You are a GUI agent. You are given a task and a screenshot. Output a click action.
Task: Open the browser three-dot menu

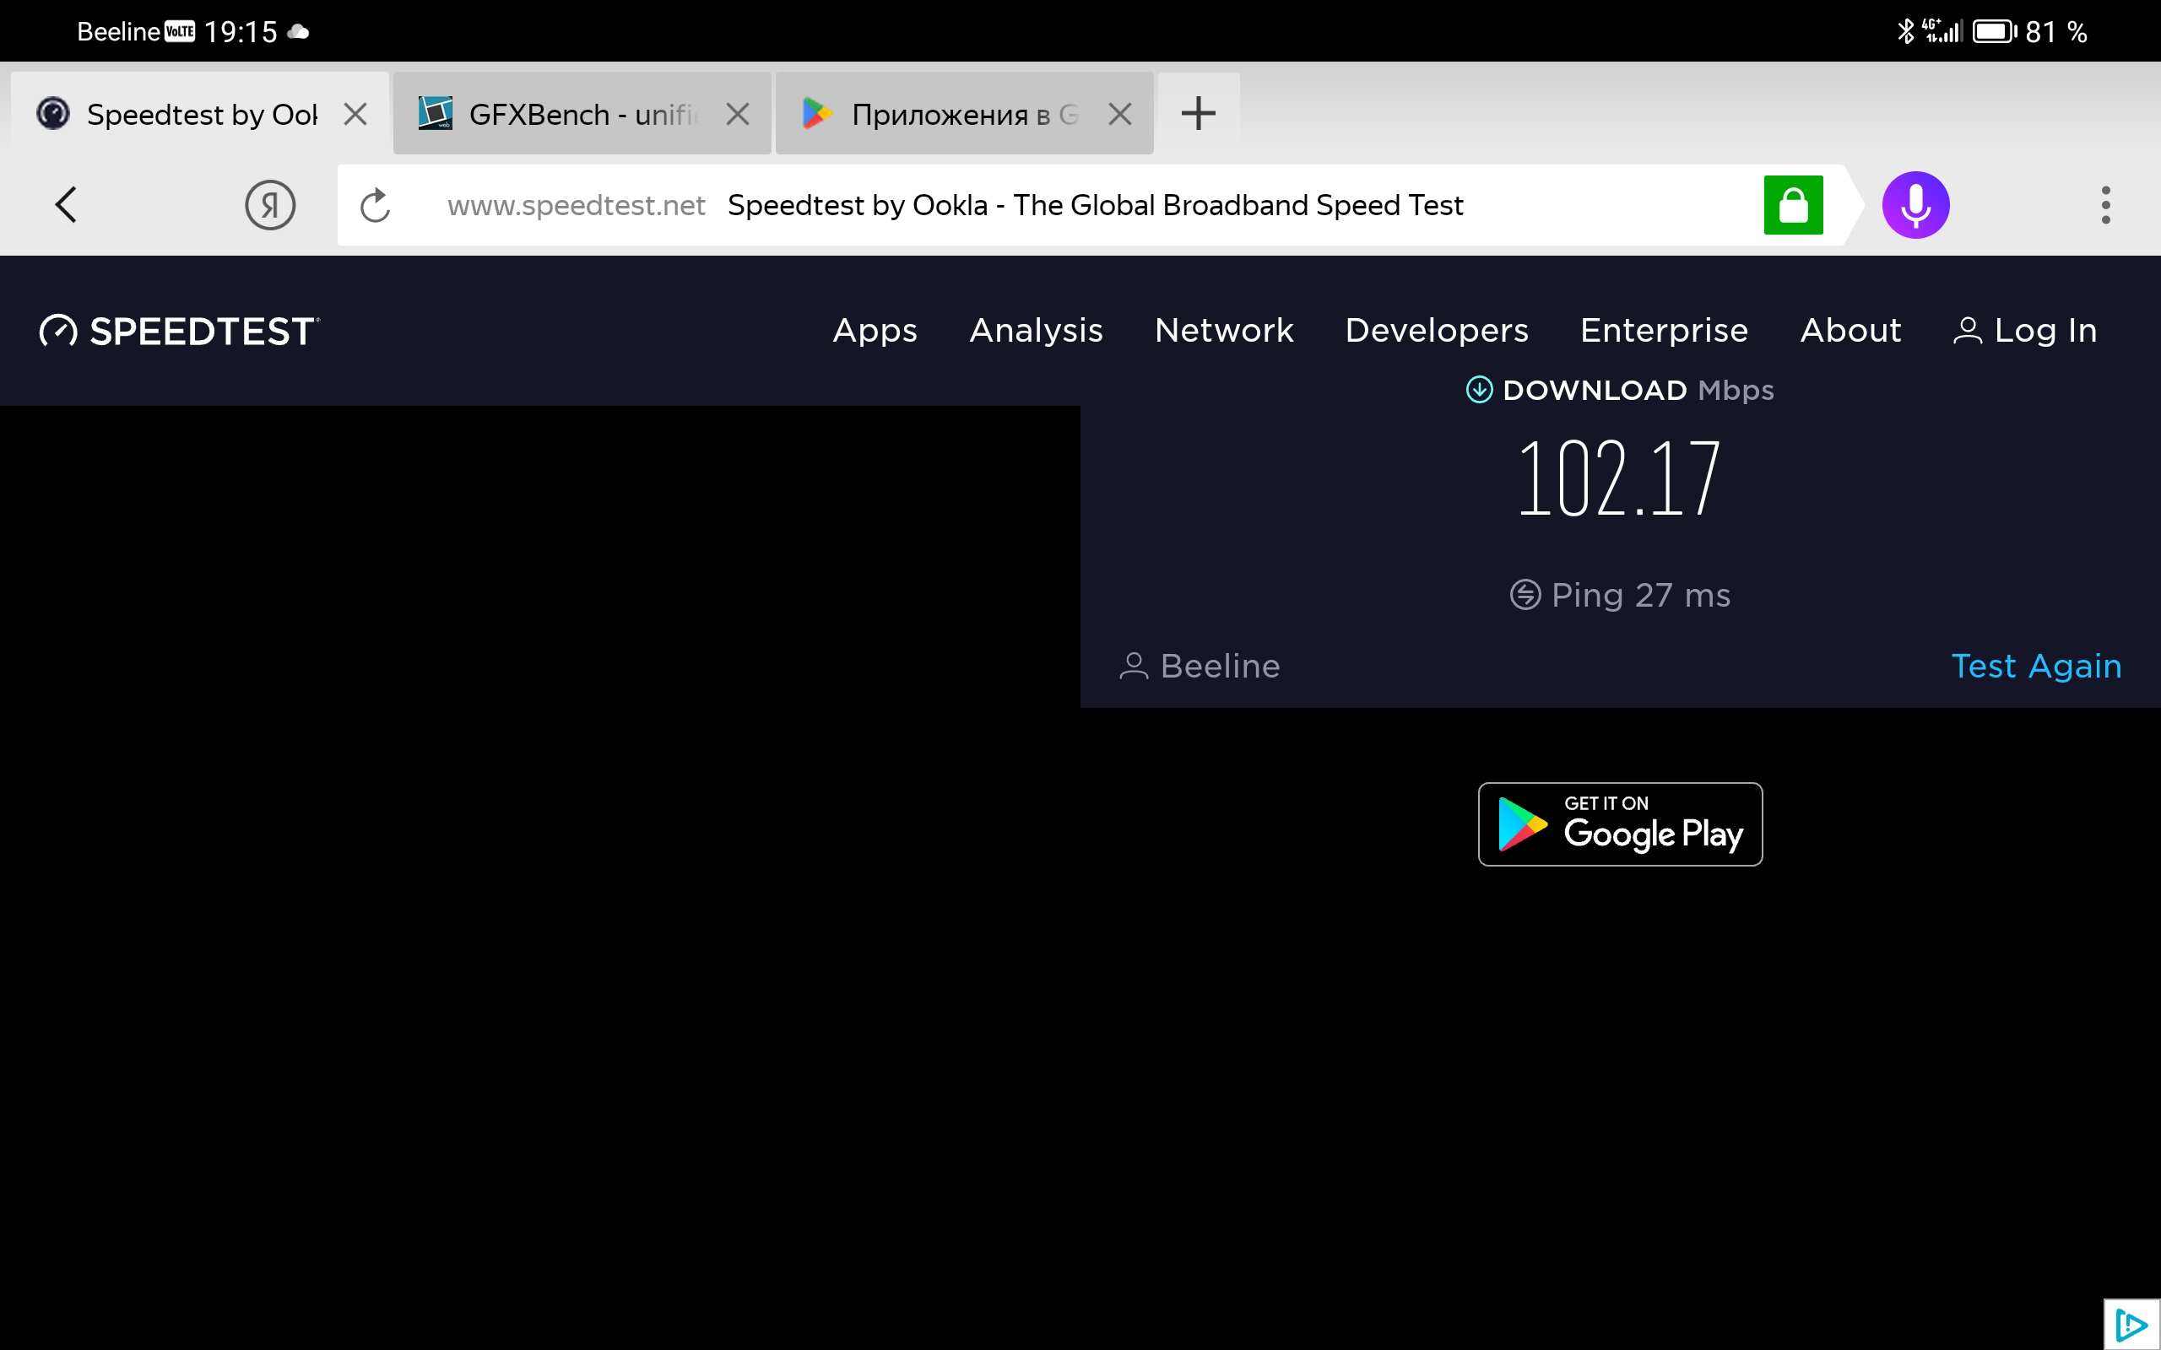[x=2104, y=204]
